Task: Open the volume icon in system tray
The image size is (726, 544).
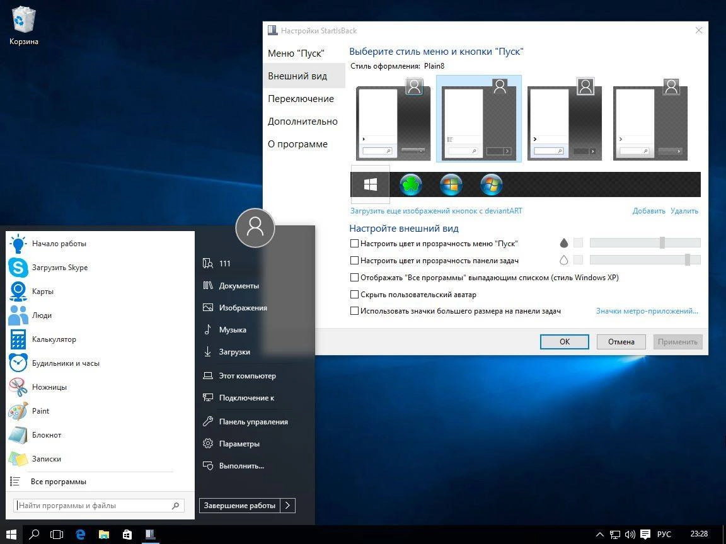Action: pos(630,535)
